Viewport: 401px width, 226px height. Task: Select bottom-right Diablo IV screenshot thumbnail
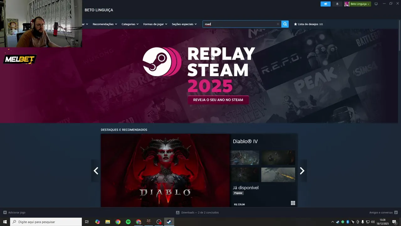tap(278, 175)
